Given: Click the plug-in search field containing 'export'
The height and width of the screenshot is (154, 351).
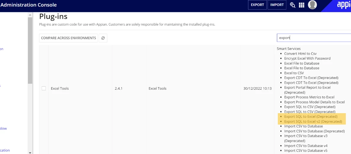Looking at the screenshot, I should click(314, 38).
